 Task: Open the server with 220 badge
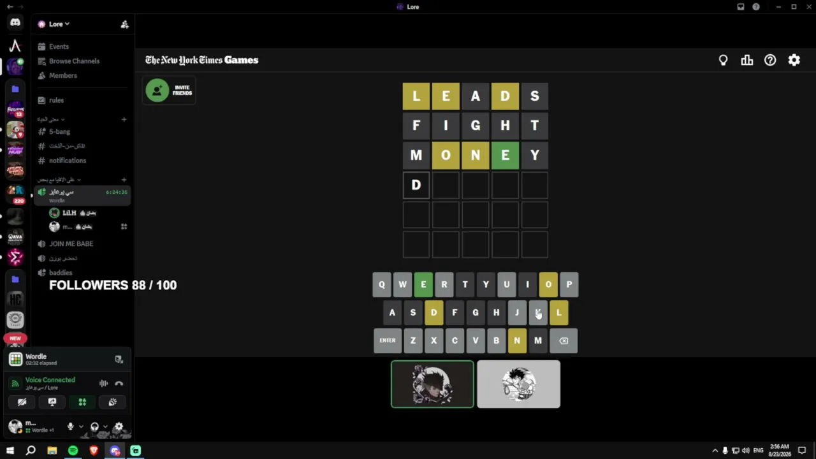15,193
